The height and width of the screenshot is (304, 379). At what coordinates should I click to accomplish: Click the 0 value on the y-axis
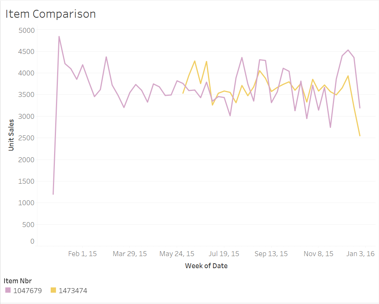coord(33,241)
